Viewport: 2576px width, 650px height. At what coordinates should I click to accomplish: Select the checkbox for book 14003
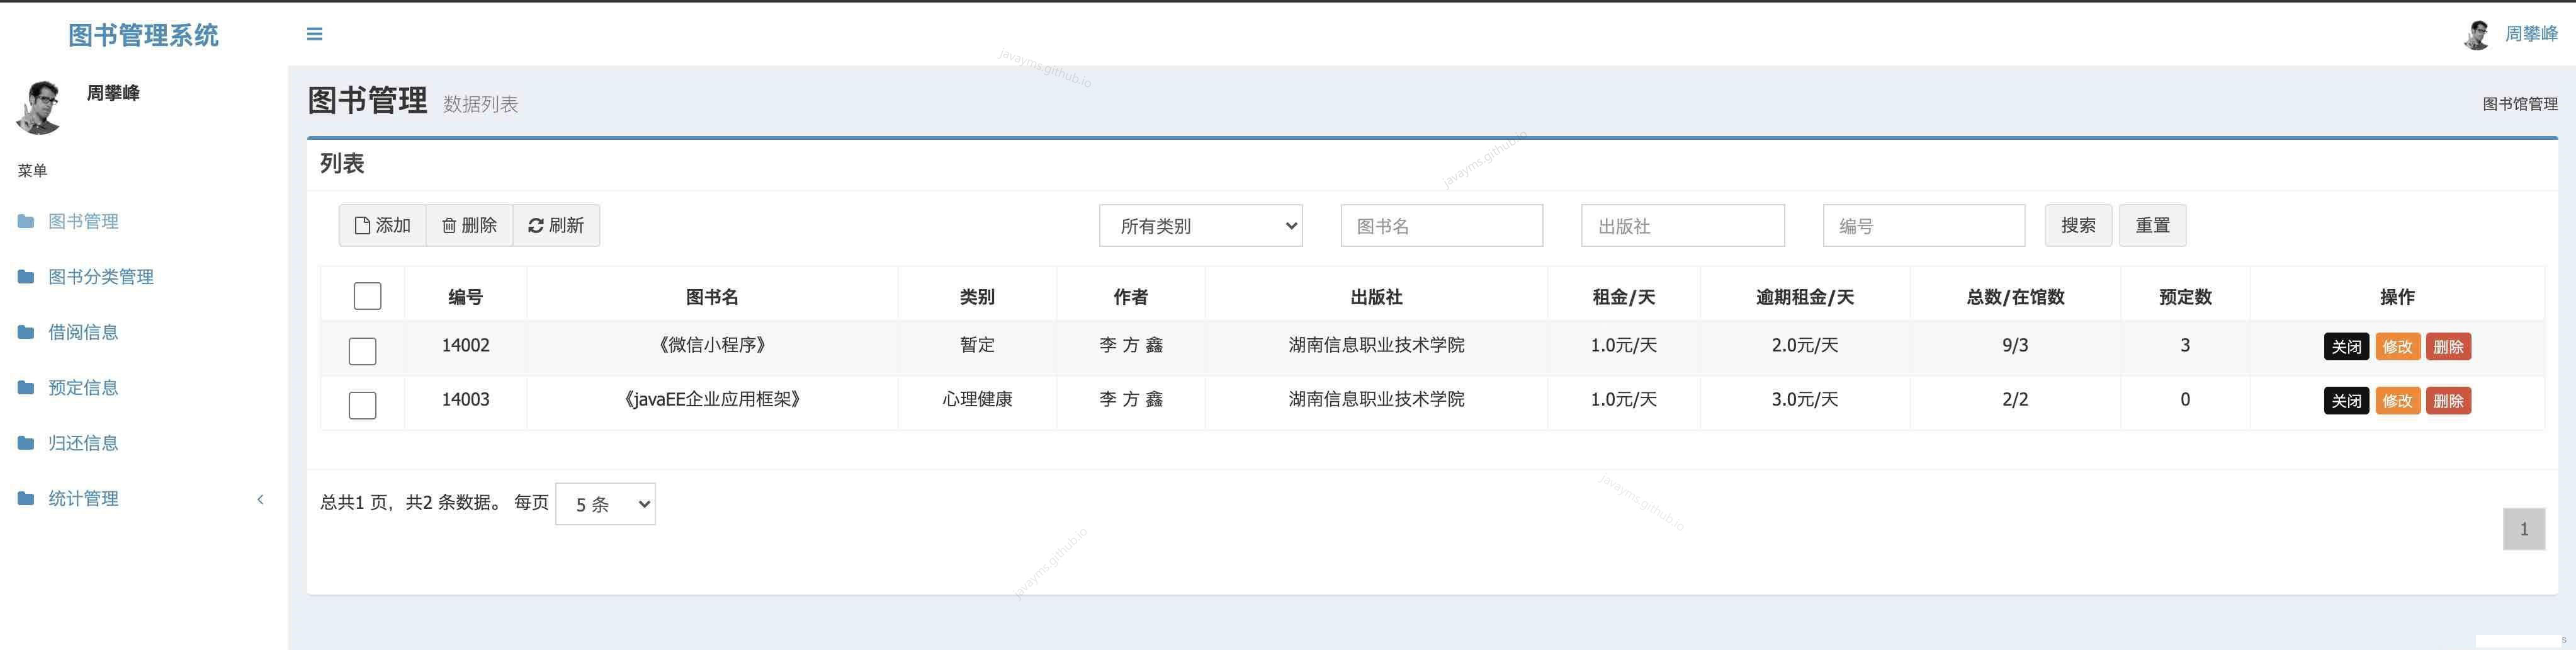(362, 405)
